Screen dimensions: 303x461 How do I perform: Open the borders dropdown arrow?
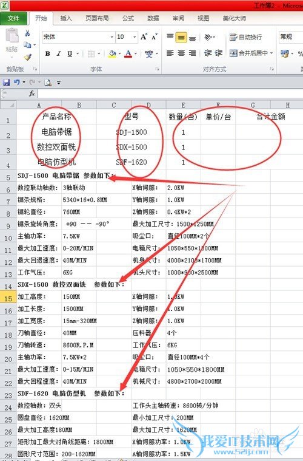(x=99, y=53)
